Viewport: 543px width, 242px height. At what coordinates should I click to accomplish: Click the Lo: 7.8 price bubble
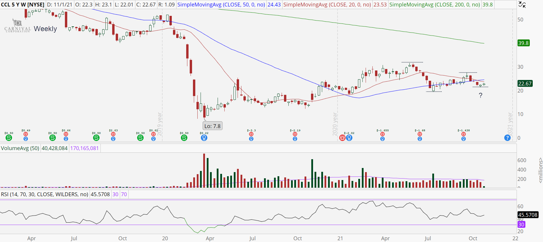point(212,126)
